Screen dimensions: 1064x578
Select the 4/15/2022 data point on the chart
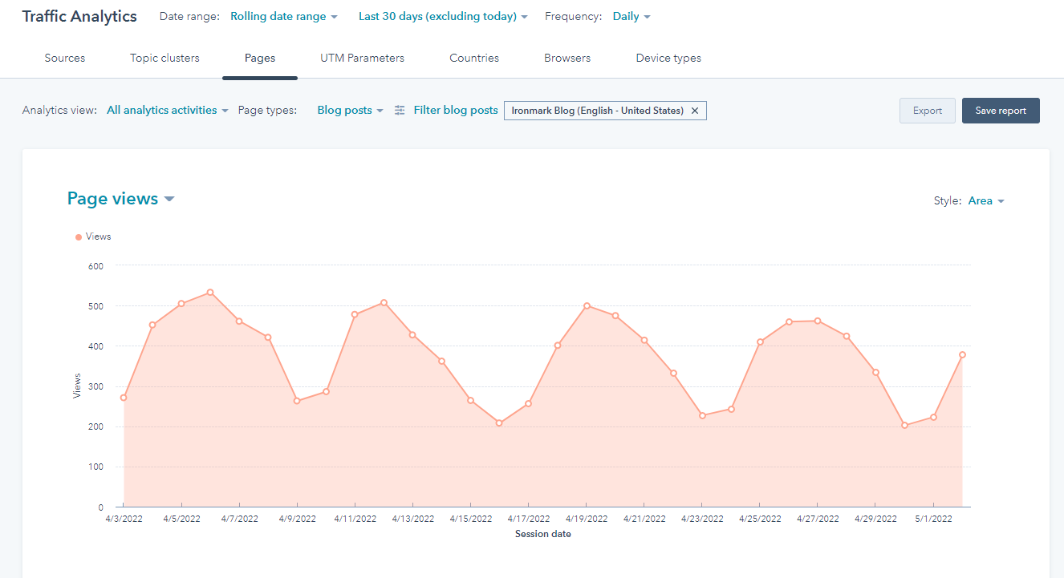(470, 401)
